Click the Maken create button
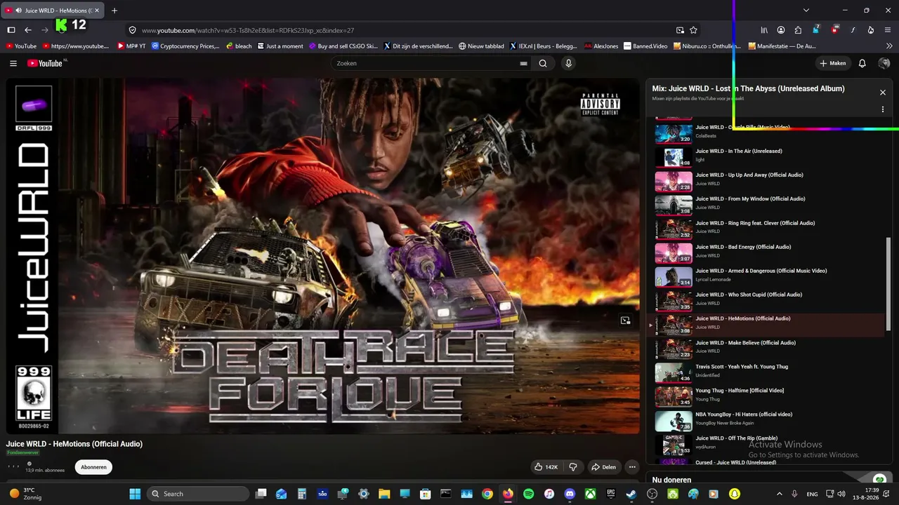Image resolution: width=899 pixels, height=505 pixels. (833, 63)
